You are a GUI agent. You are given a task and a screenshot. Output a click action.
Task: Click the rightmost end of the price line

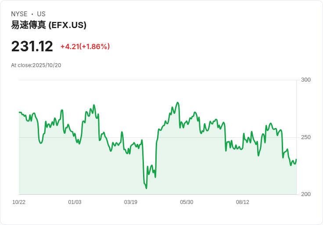point(296,160)
